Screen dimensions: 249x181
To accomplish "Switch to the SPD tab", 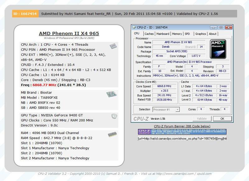I will click(187, 34).
